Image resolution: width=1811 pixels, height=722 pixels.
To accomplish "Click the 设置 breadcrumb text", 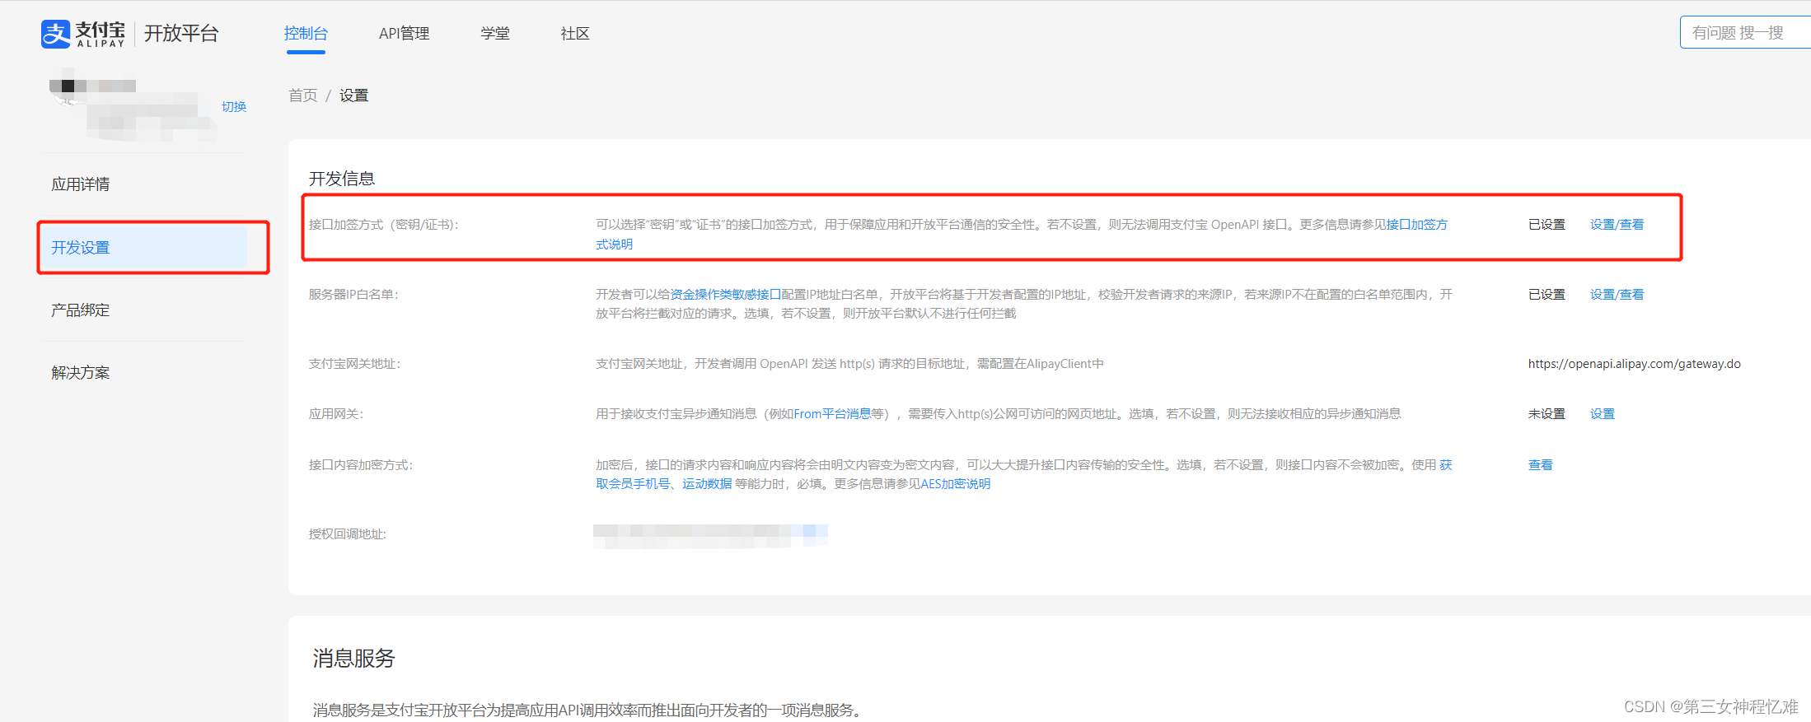I will tap(354, 95).
